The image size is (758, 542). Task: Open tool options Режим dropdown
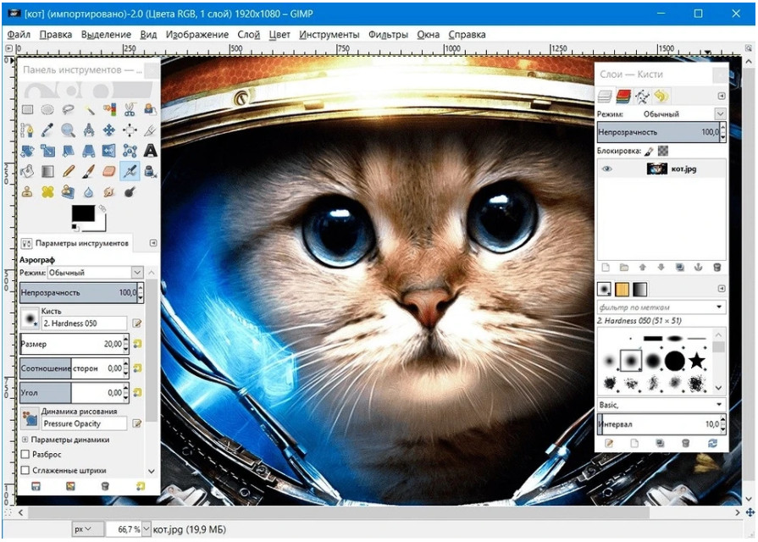137,273
